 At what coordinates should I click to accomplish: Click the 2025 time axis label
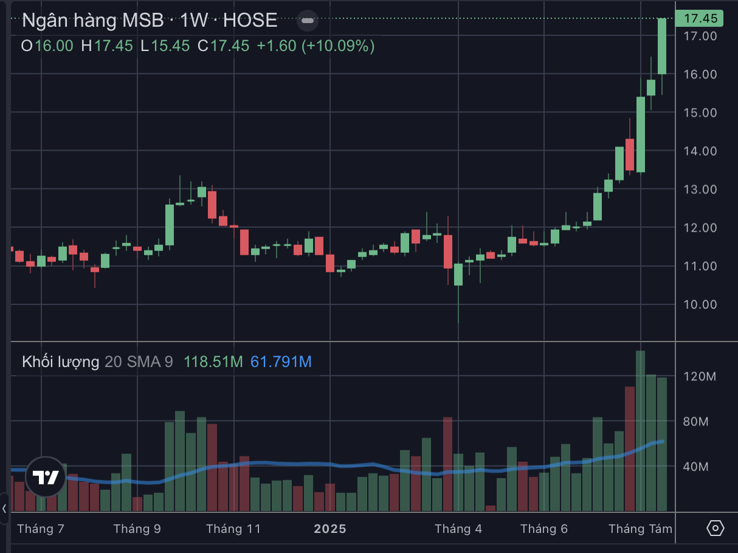(330, 529)
